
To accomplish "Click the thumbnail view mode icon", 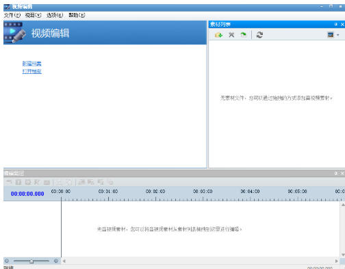I will pyautogui.click(x=331, y=35).
